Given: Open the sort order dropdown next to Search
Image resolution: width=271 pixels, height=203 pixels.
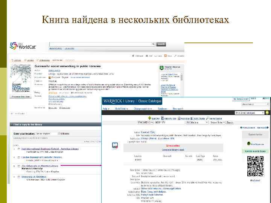Looking at the screenshot, I should coord(217,123).
